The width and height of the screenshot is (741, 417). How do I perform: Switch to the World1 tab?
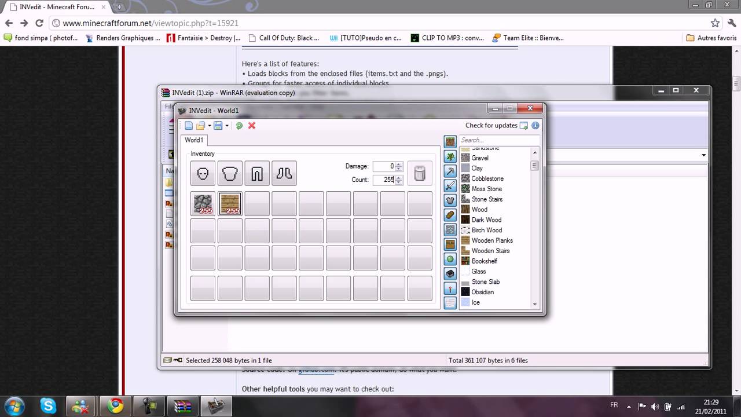[x=194, y=140]
